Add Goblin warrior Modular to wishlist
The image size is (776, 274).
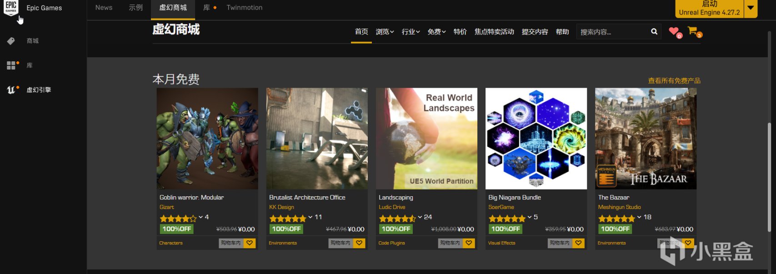(x=250, y=243)
